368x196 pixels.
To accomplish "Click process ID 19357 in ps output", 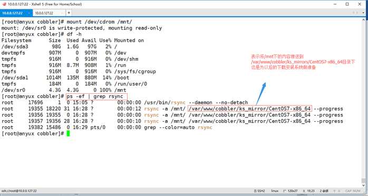I will (x=36, y=121).
